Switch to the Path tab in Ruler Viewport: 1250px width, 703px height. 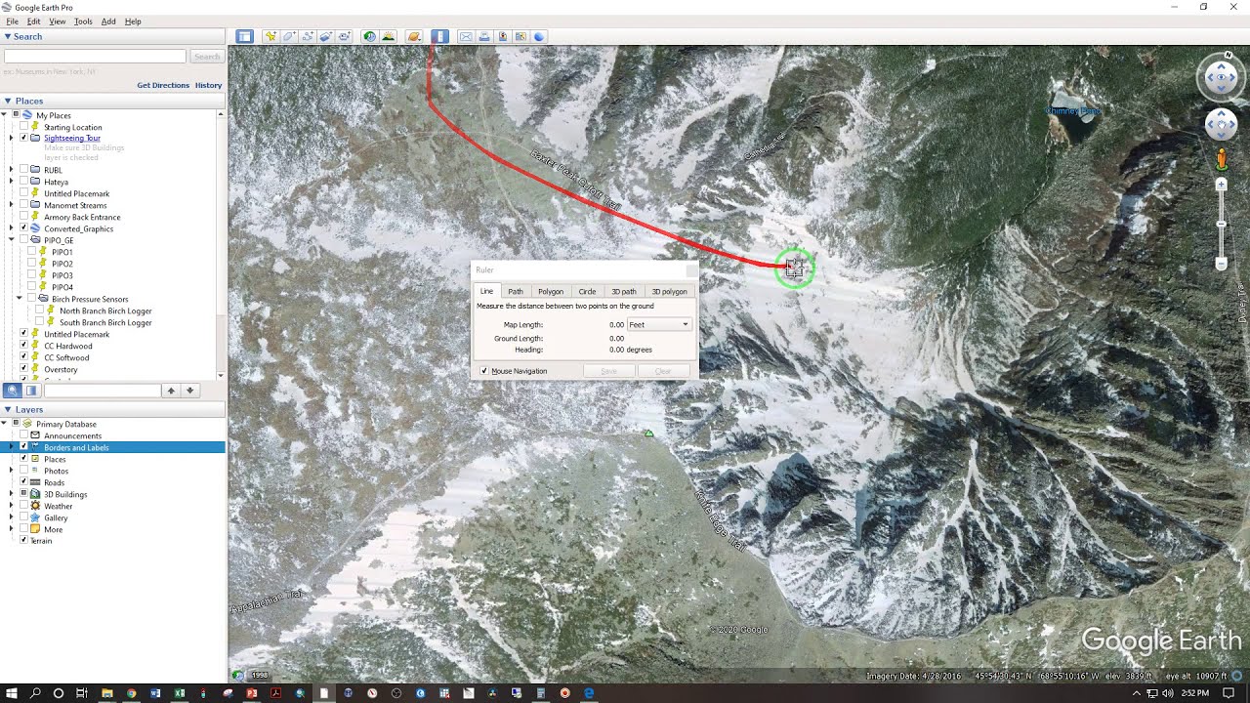pos(516,291)
